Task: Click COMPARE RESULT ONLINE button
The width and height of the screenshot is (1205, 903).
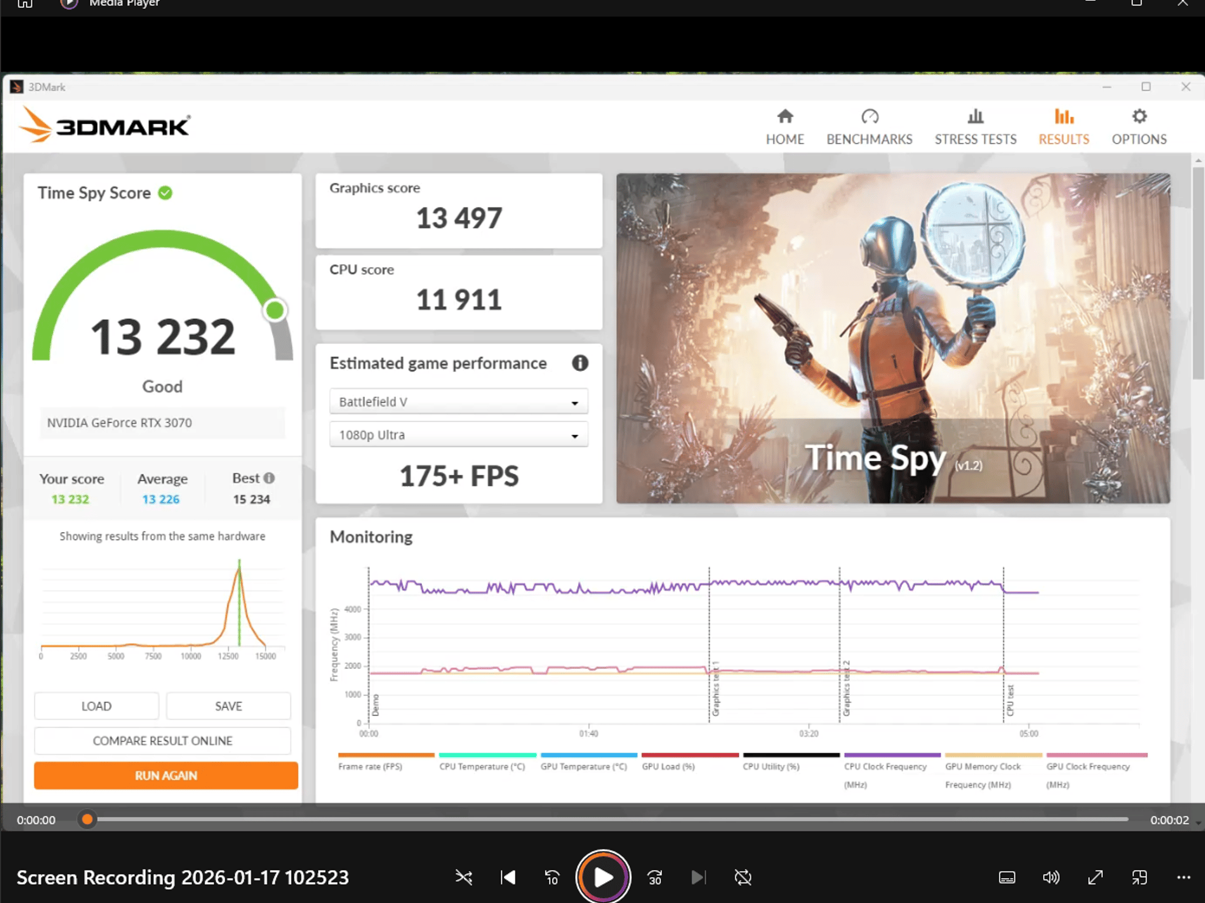Action: [x=162, y=741]
